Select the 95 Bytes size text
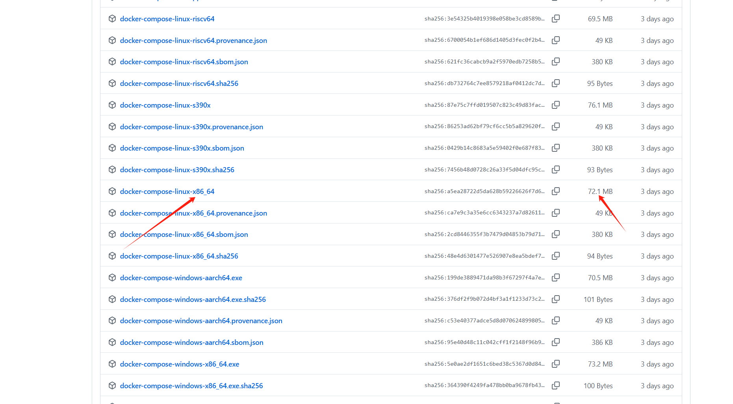The image size is (733, 404). tap(600, 84)
